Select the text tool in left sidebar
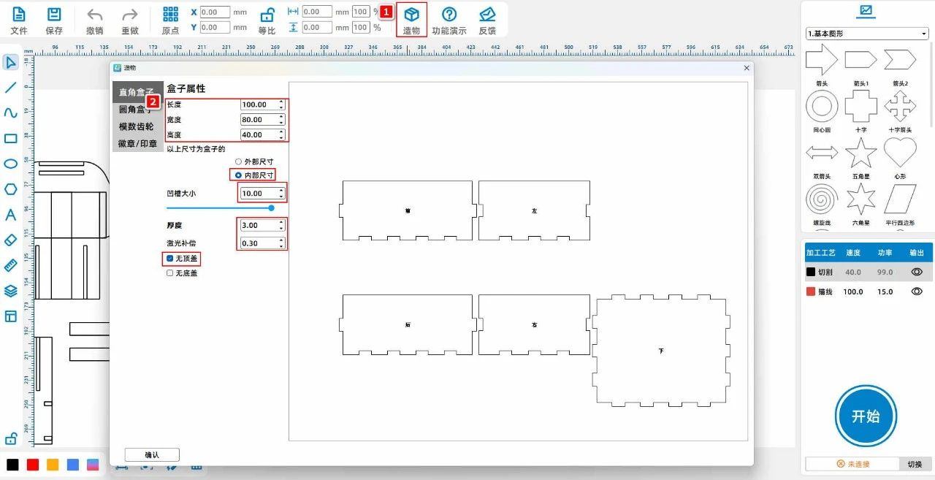Screen dimensions: 935x480 (10, 215)
